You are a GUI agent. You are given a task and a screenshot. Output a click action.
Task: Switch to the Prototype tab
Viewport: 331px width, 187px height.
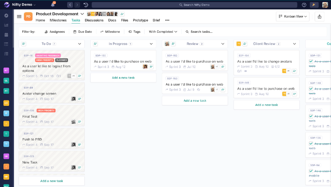140,20
